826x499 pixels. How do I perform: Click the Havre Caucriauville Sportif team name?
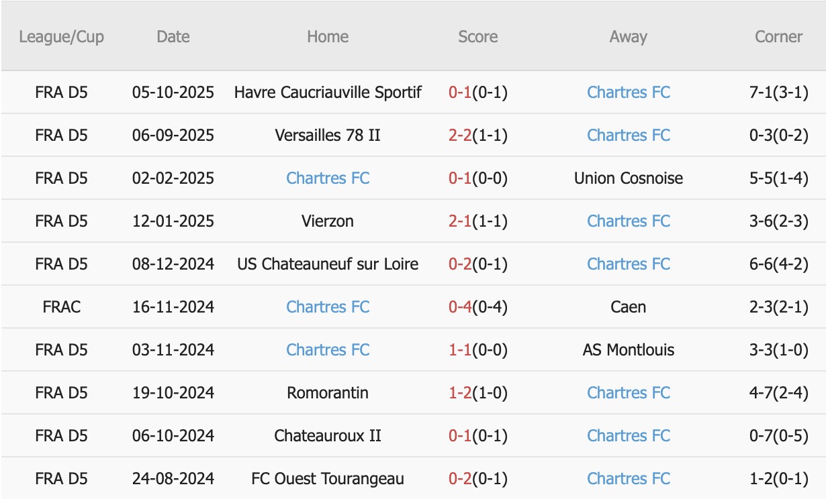tap(328, 93)
